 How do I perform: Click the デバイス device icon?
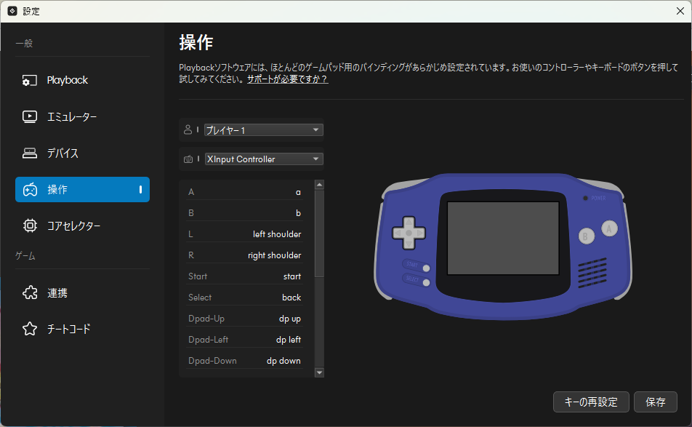click(x=29, y=153)
